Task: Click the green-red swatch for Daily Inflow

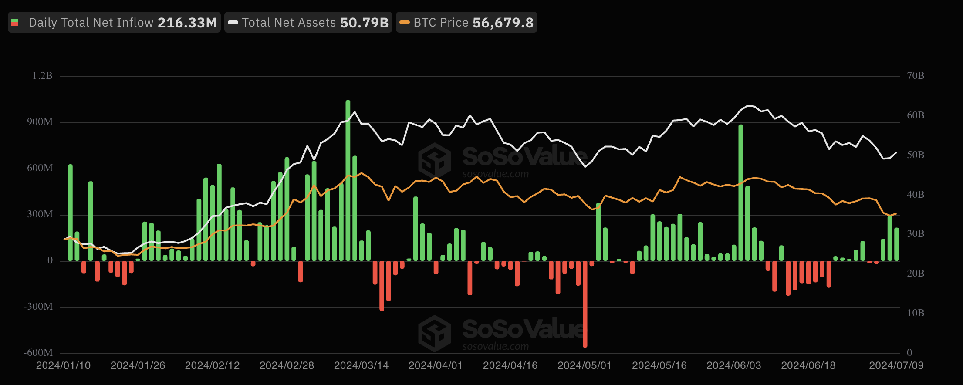Action: (x=15, y=23)
